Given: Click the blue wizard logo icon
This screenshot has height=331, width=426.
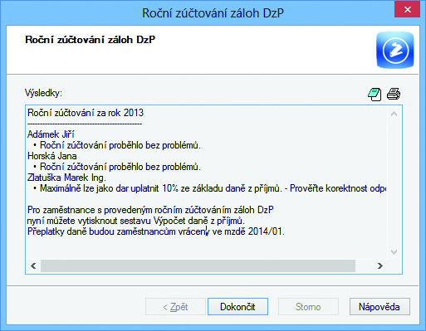Looking at the screenshot, I should point(395,50).
